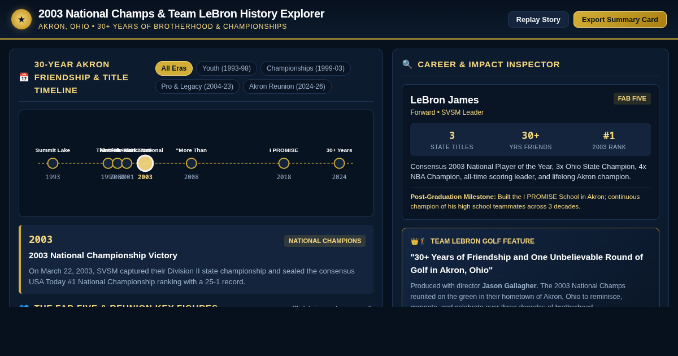Click the "CAREER & IMPACT INSPECTOR" heading

click(x=489, y=64)
